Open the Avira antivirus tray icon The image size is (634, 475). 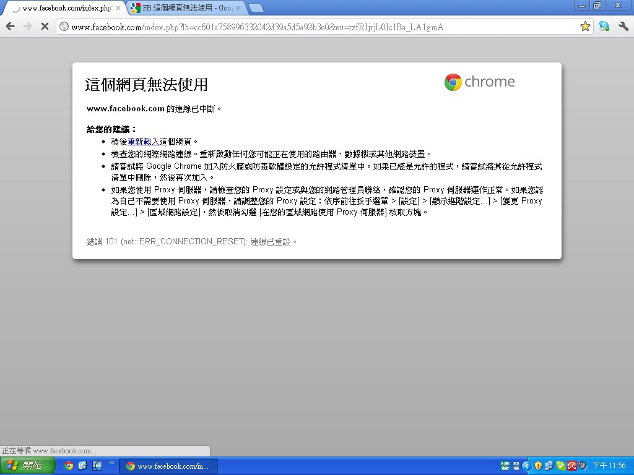point(571,466)
